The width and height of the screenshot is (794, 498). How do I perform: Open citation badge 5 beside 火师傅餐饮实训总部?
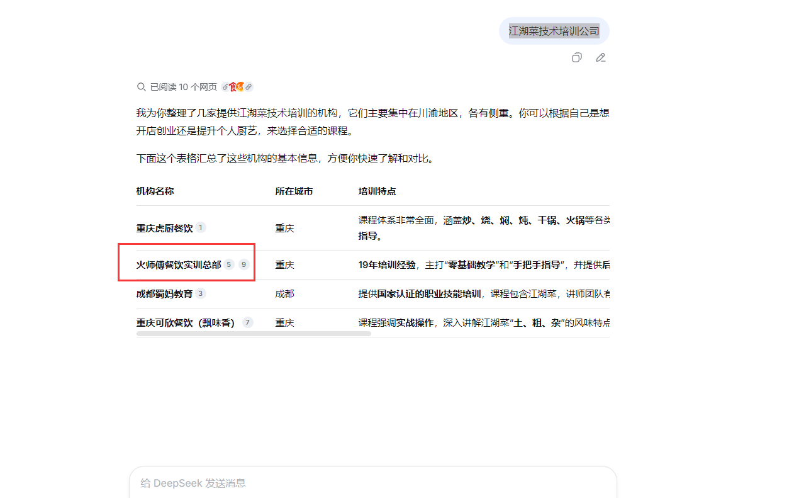tap(229, 264)
